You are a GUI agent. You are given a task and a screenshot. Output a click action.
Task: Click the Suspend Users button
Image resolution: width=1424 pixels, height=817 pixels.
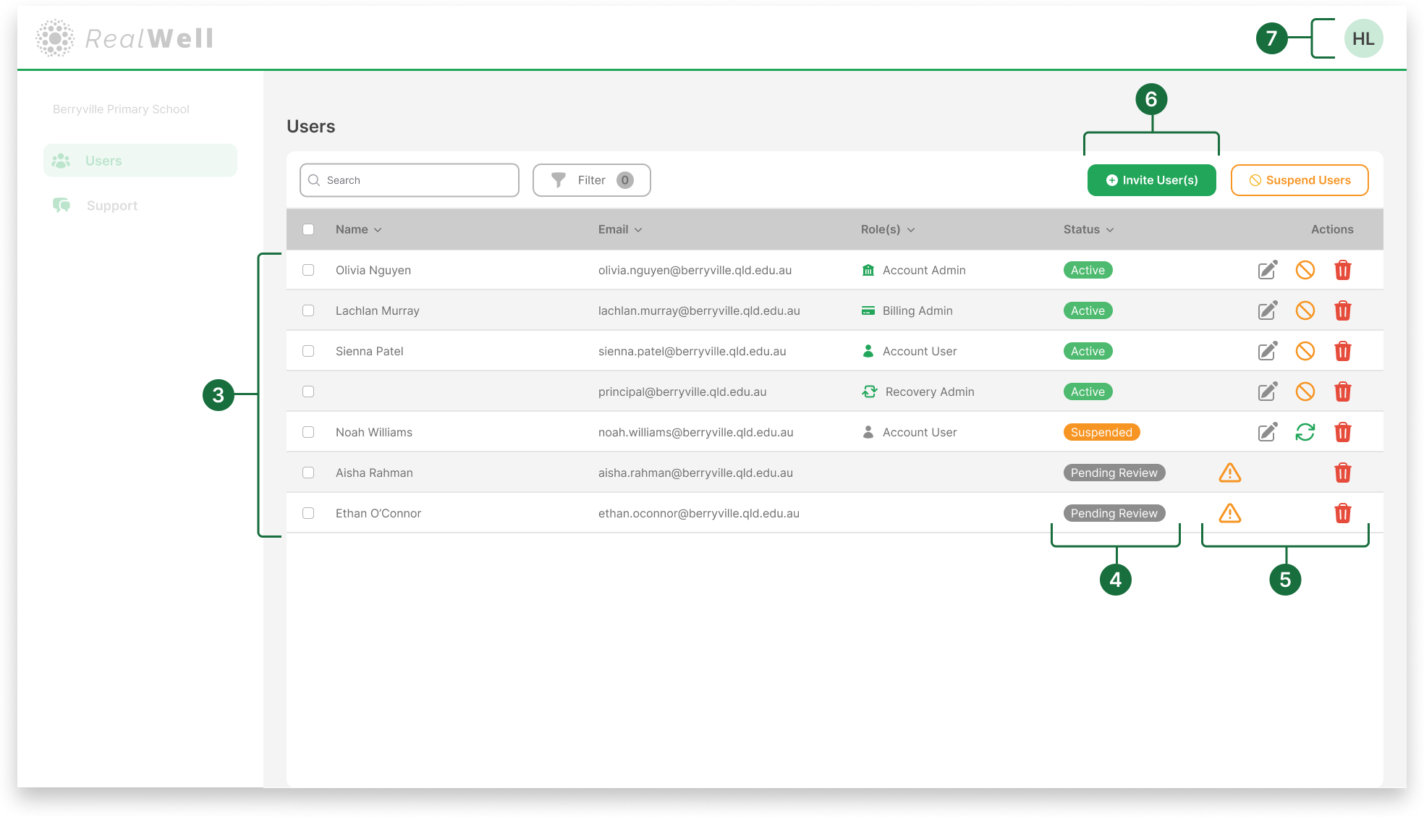pos(1300,180)
